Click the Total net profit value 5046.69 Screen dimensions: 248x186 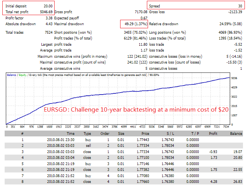pyautogui.click(x=45, y=12)
